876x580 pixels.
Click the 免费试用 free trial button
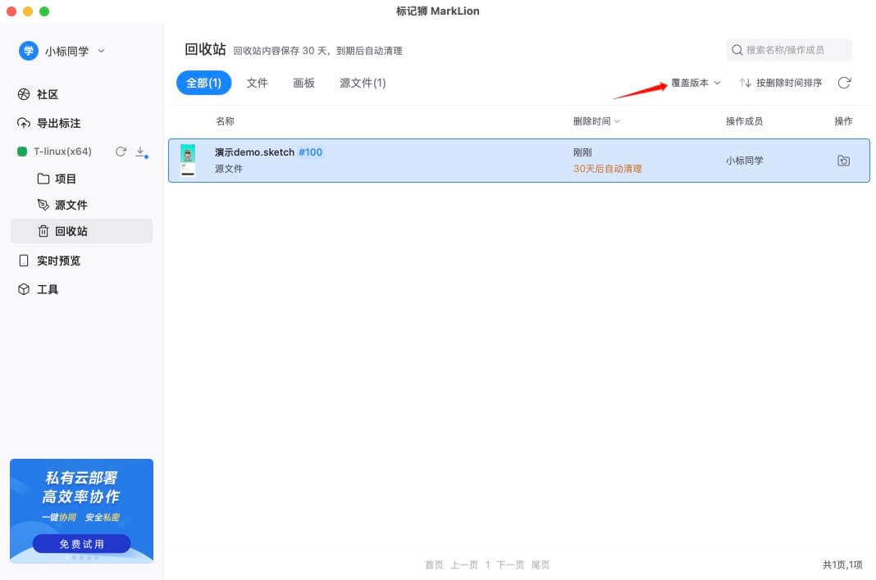click(x=81, y=543)
